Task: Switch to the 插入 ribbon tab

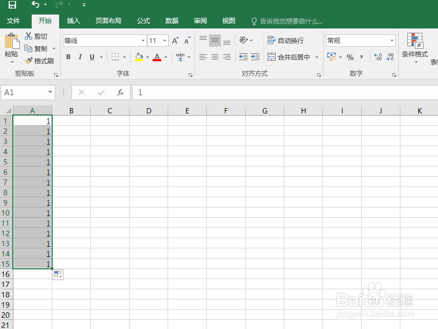Action: 73,21
